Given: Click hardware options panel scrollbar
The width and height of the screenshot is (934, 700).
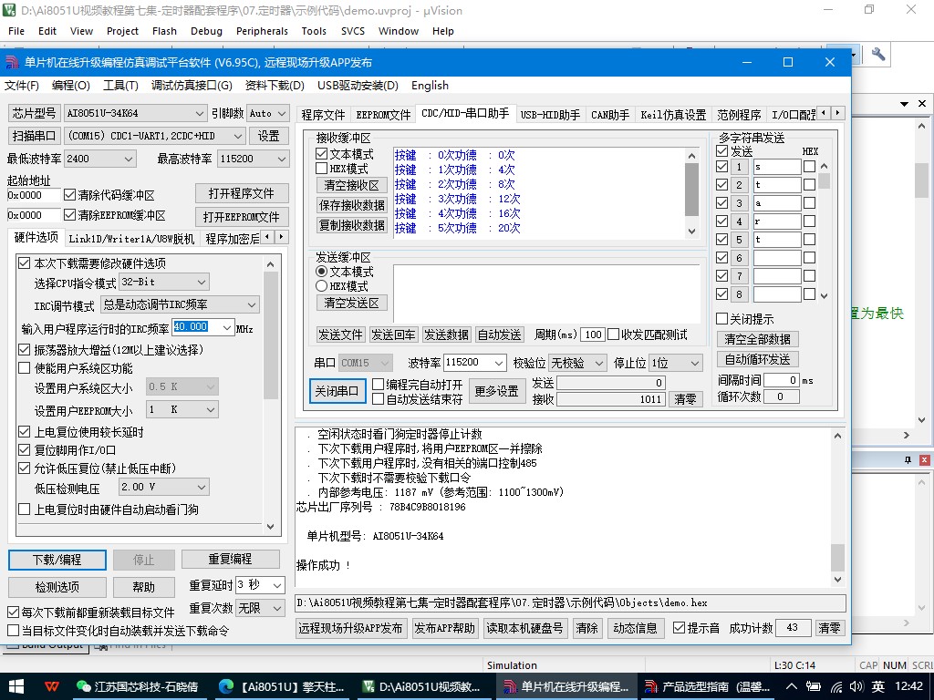Looking at the screenshot, I should (x=270, y=336).
